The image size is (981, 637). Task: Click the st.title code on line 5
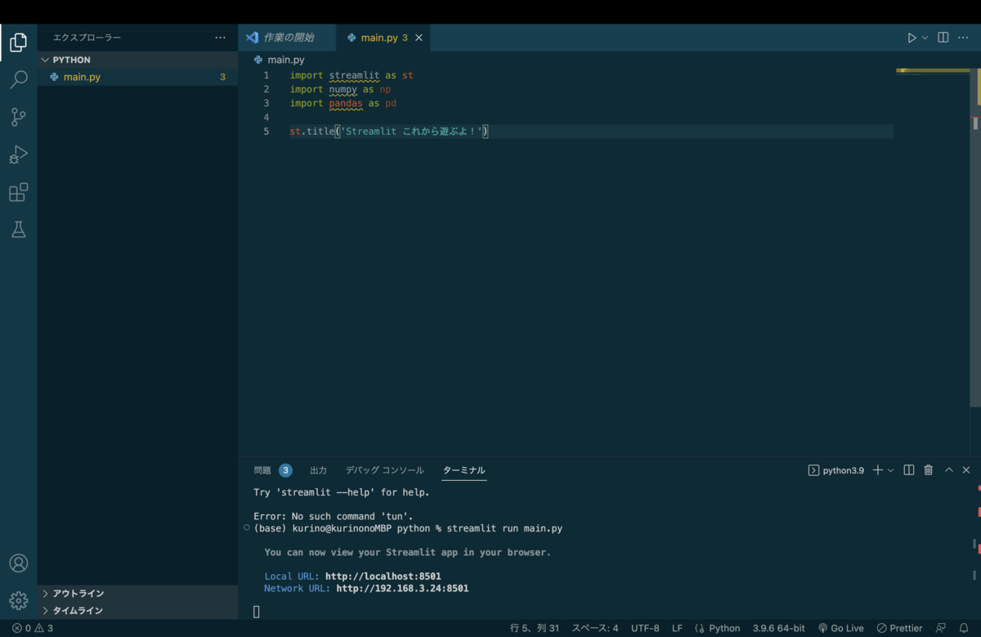tap(388, 132)
